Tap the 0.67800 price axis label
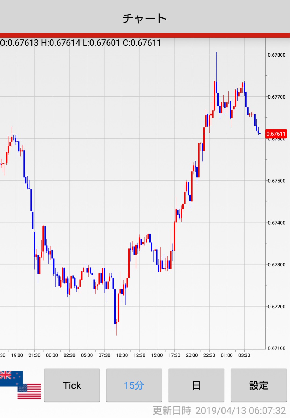290x418 pixels. 277,55
